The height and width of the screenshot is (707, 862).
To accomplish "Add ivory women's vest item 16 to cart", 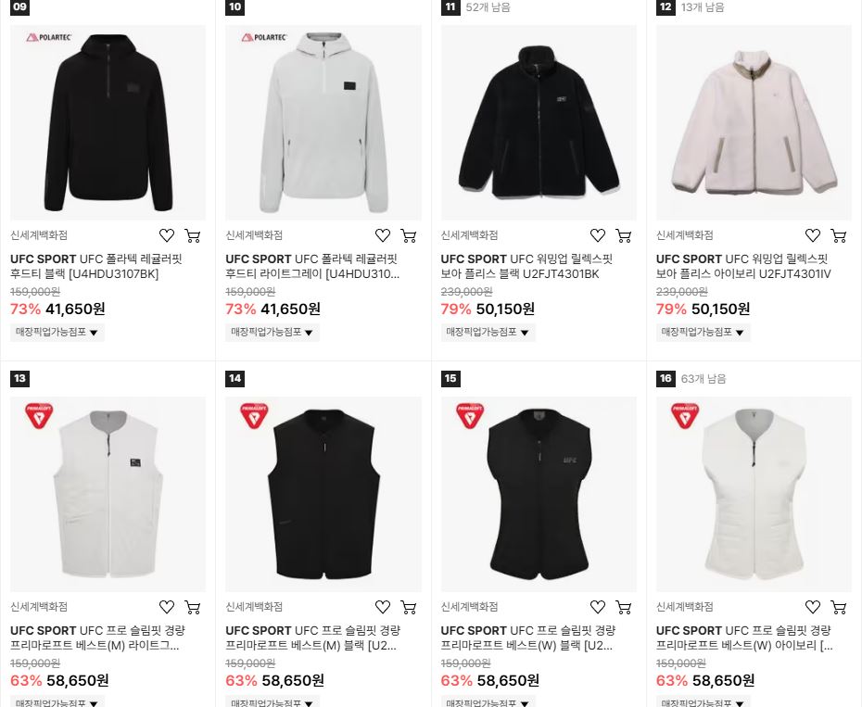I will [839, 607].
